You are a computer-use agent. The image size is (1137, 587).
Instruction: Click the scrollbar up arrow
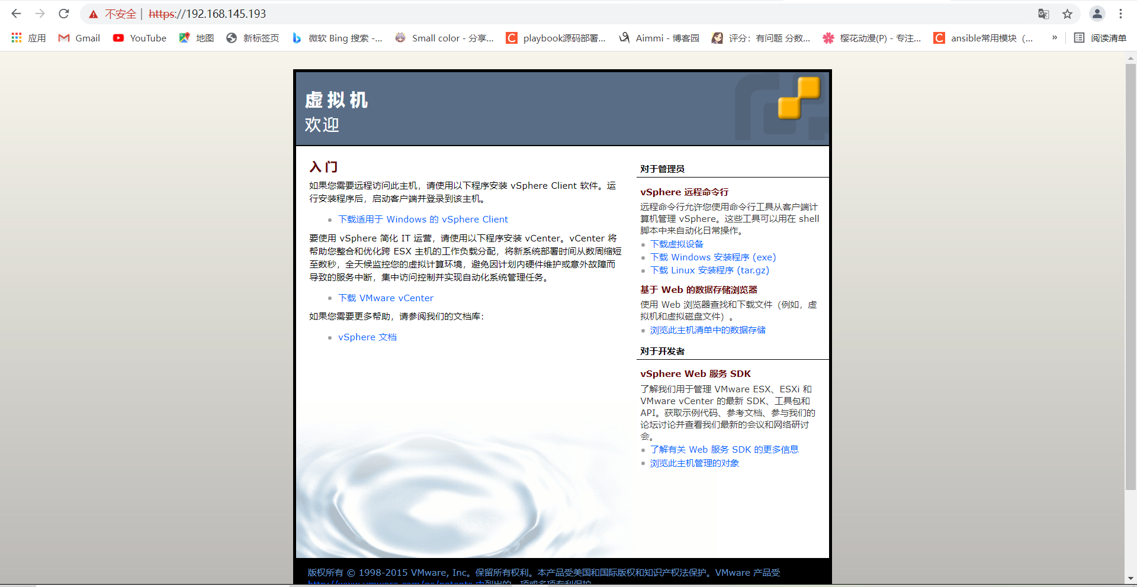(x=1130, y=59)
